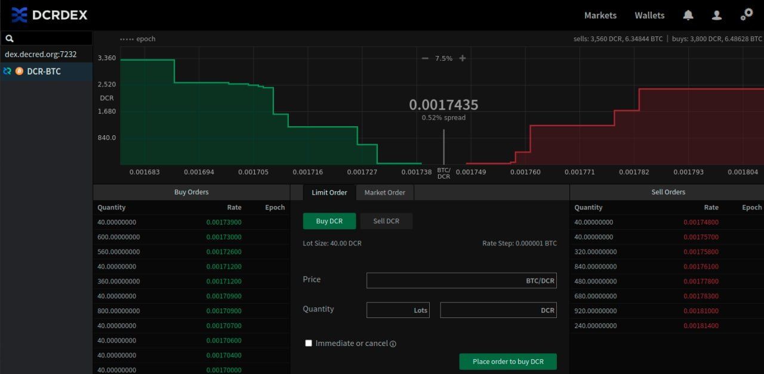Click the sells 3,560 DCR summary text
The image size is (764, 374).
(618, 39)
